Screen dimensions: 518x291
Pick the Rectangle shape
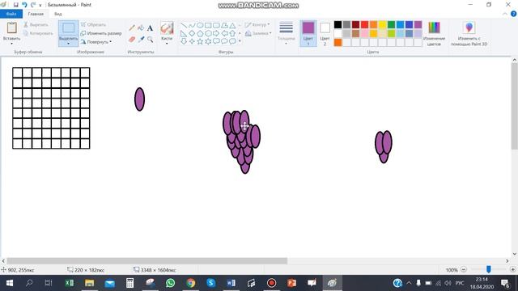tap(208, 25)
